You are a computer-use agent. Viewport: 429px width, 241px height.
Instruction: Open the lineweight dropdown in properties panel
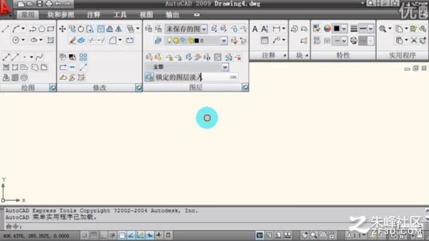click(x=371, y=28)
